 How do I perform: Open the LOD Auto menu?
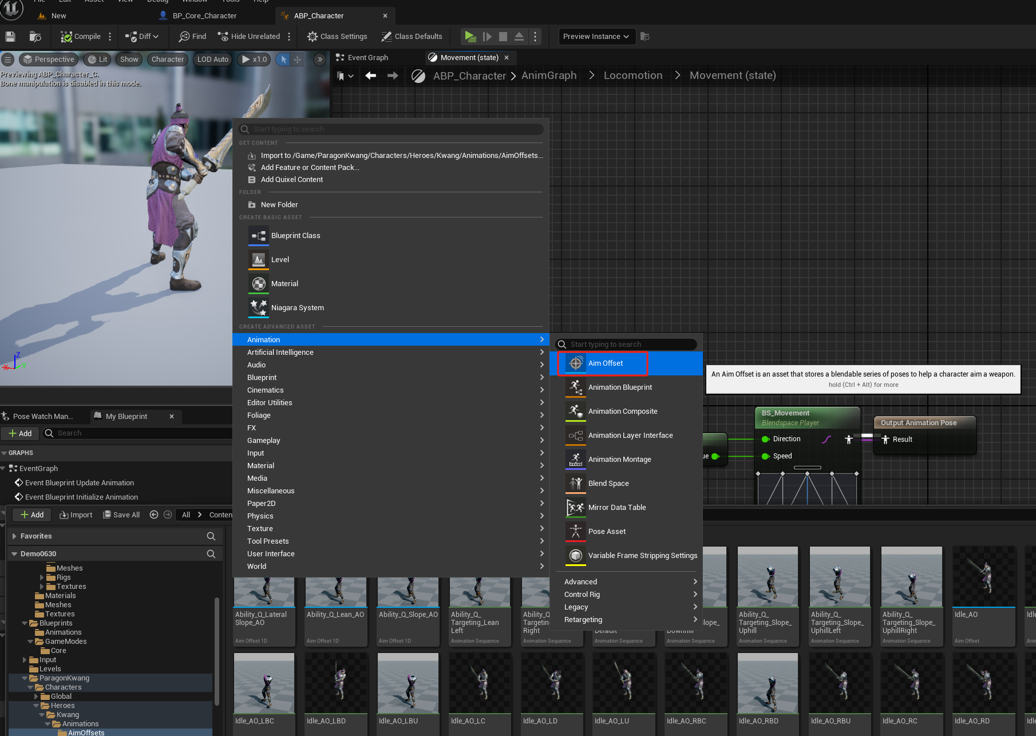212,60
